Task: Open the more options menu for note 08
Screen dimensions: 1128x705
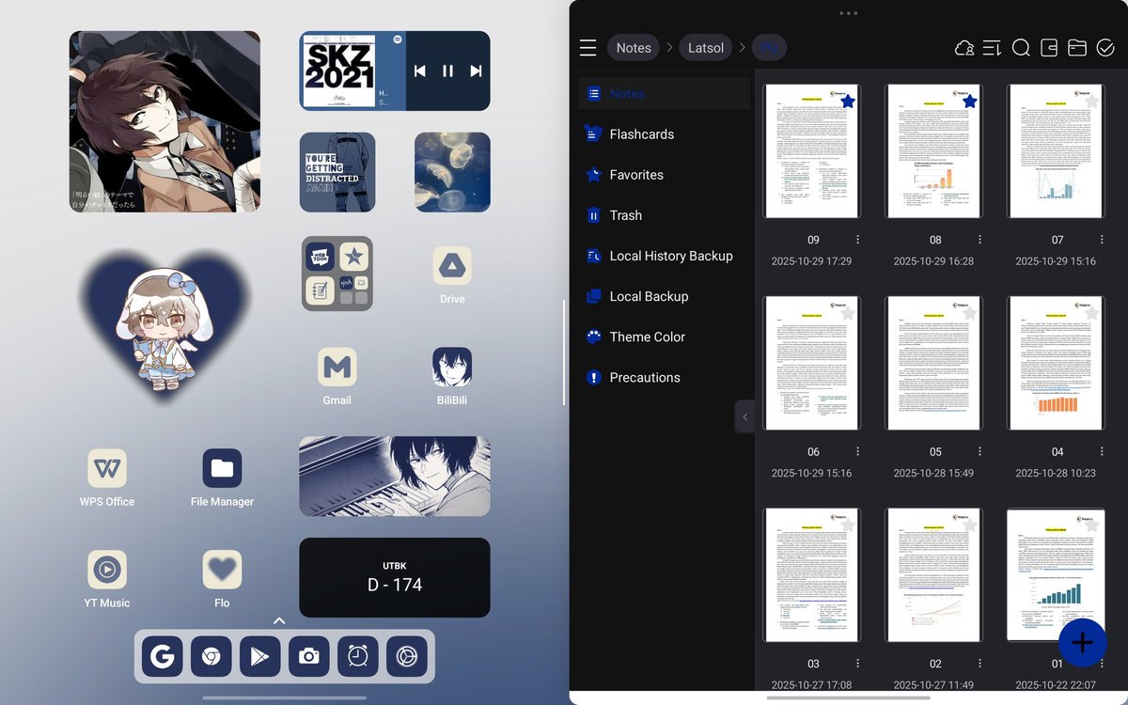Action: [x=979, y=240]
